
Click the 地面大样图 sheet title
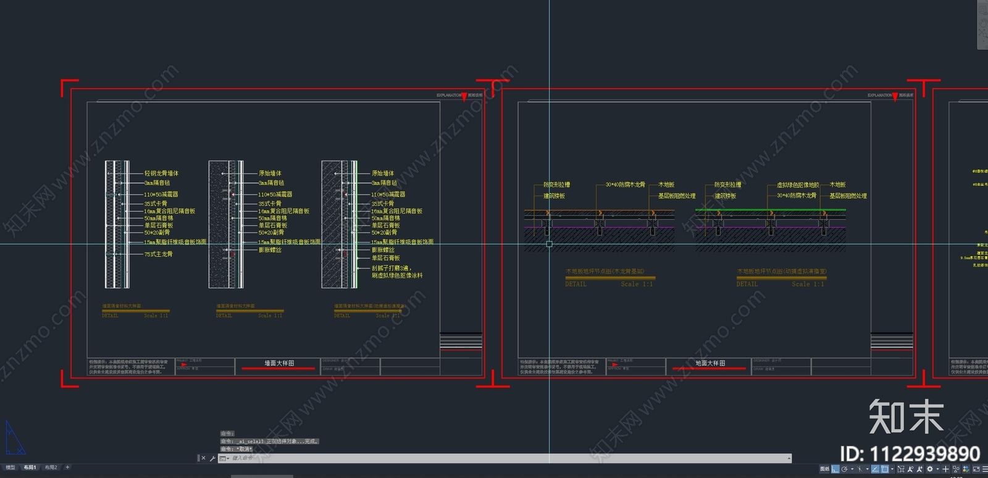[x=710, y=363]
